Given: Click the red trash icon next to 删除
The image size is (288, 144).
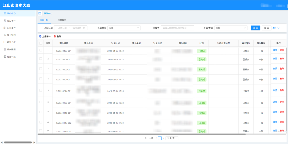Looking at the screenshot, I should [55, 37].
